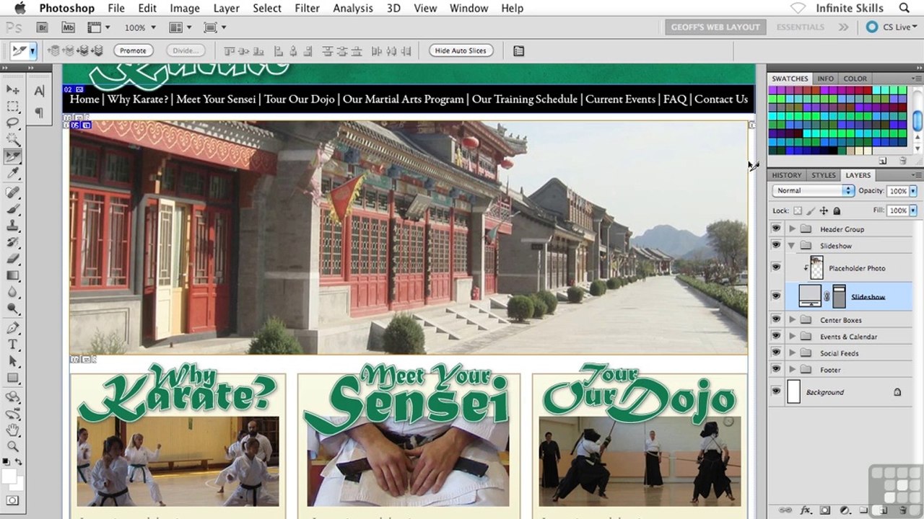Expand the Events & Calendar group

pos(792,337)
